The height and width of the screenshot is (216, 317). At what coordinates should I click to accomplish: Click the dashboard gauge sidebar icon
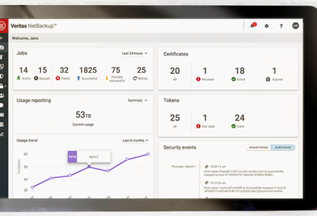point(2,47)
